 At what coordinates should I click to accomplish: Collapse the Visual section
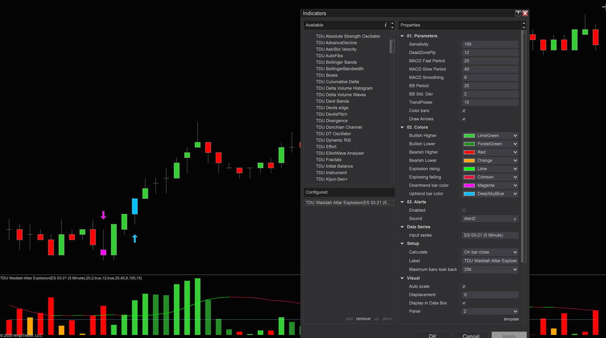tap(402, 278)
